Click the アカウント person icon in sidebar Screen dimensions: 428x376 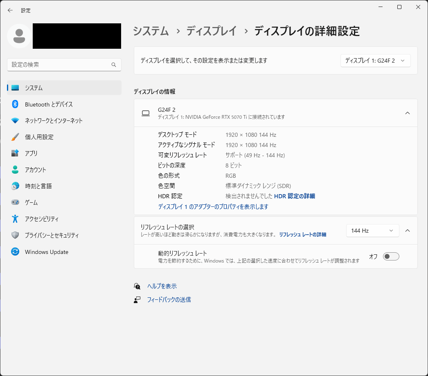coord(15,170)
